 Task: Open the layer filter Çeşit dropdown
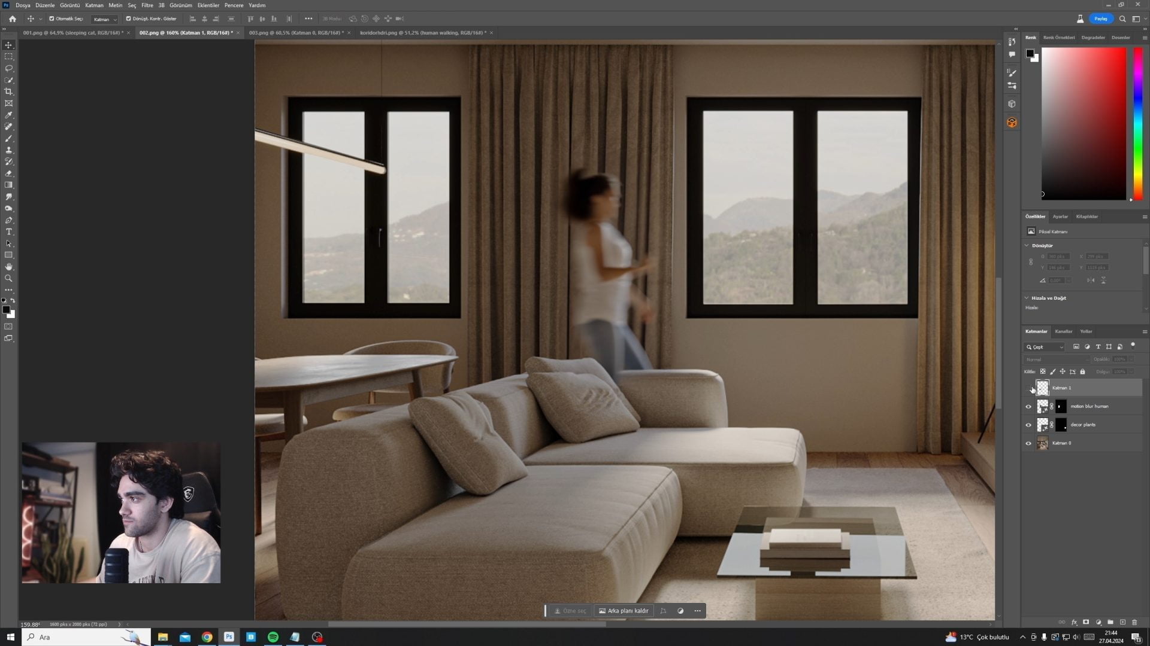[x=1045, y=347]
